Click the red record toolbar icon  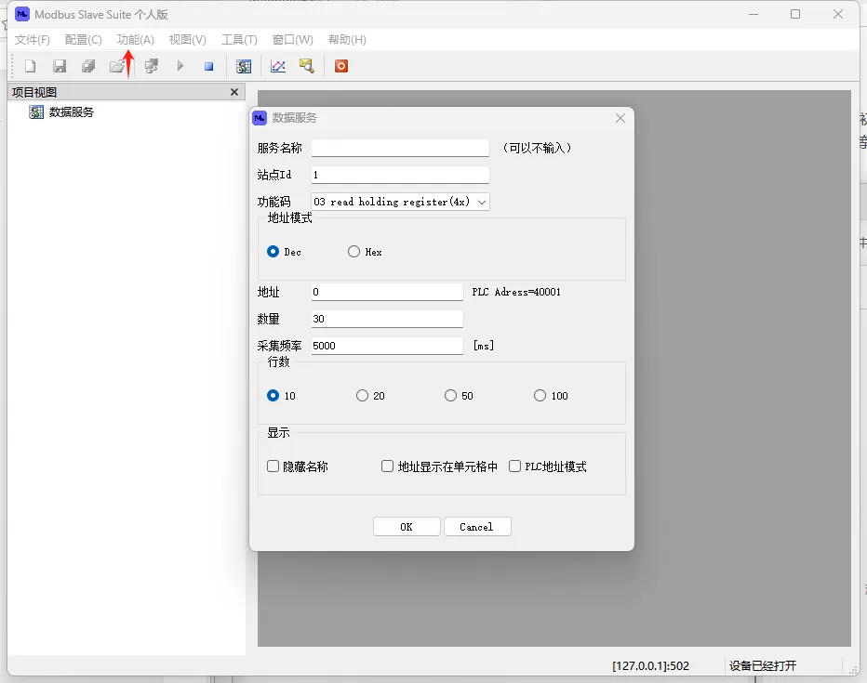[x=341, y=66]
